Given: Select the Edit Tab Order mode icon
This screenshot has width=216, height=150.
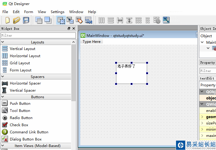Looking at the screenshot, I should 88,20.
